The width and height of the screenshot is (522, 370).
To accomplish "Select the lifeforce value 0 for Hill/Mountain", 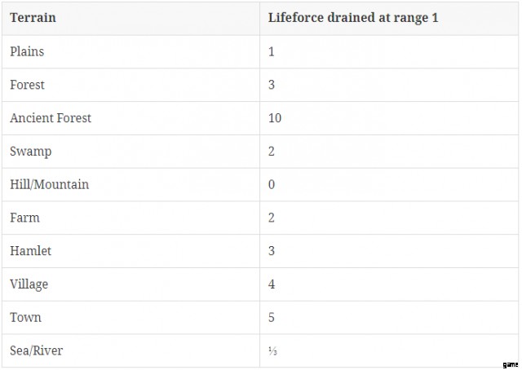I will [272, 184].
